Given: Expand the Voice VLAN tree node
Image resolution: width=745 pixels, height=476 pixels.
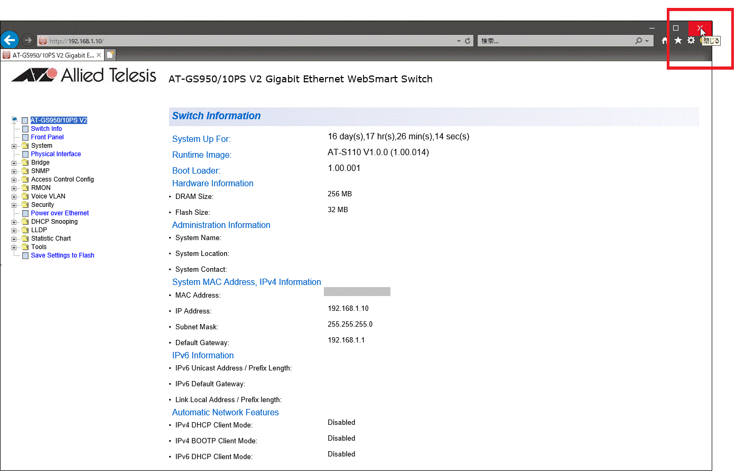Looking at the screenshot, I should 14,197.
